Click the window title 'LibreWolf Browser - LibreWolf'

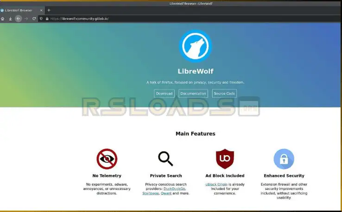click(x=191, y=4)
